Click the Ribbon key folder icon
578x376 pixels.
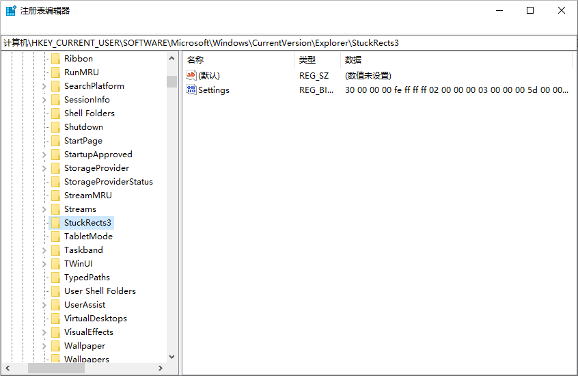(x=56, y=59)
